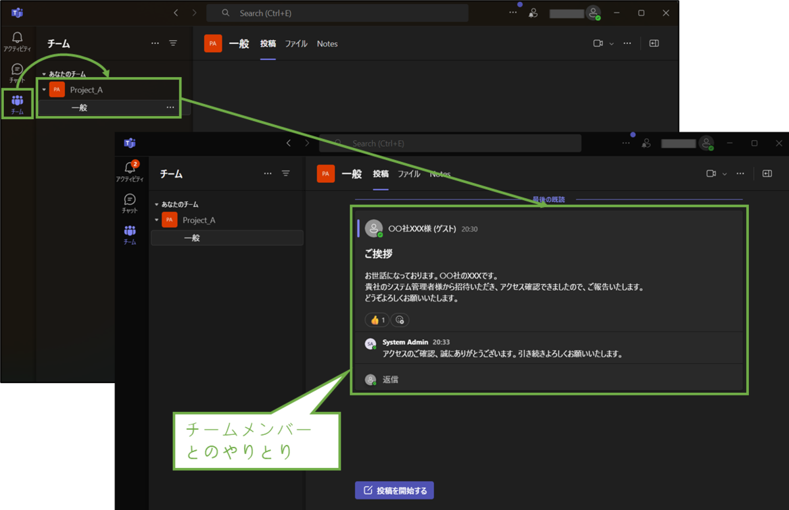The width and height of the screenshot is (789, 510).
Task: Open the meeting dropdown arrow in the front window
Action: pos(725,174)
